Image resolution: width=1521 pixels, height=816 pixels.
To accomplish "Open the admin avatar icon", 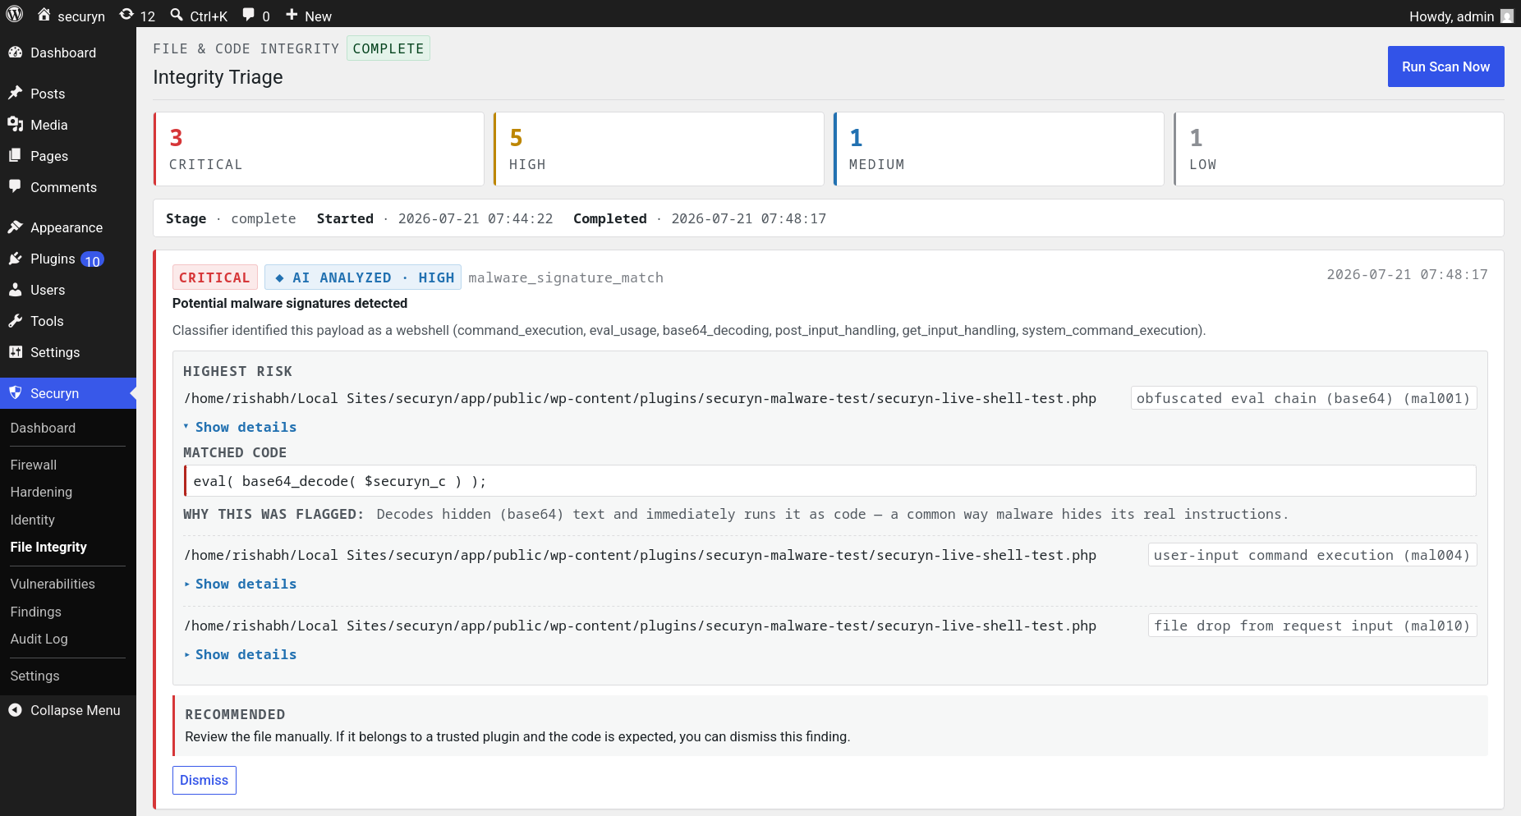I will 1506,16.
